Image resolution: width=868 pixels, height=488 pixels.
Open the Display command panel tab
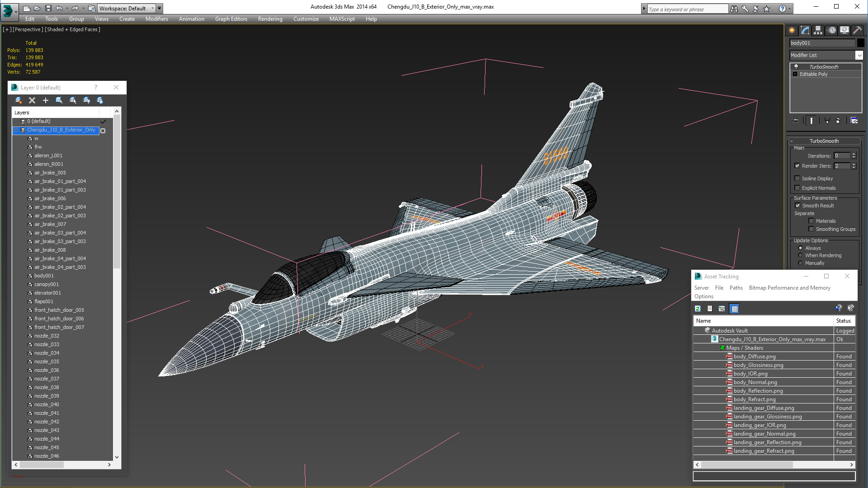844,30
